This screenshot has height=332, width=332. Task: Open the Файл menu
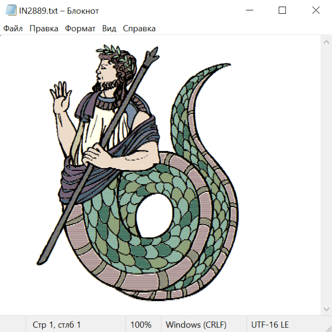[x=13, y=29]
